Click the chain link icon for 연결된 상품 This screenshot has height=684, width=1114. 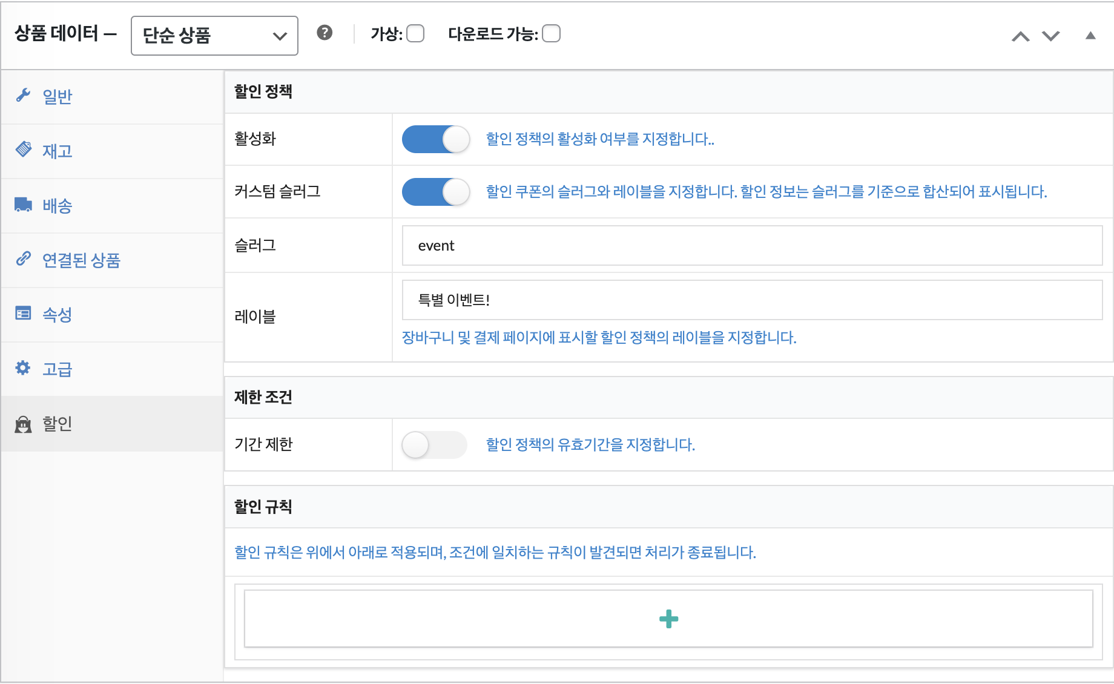[x=23, y=259]
